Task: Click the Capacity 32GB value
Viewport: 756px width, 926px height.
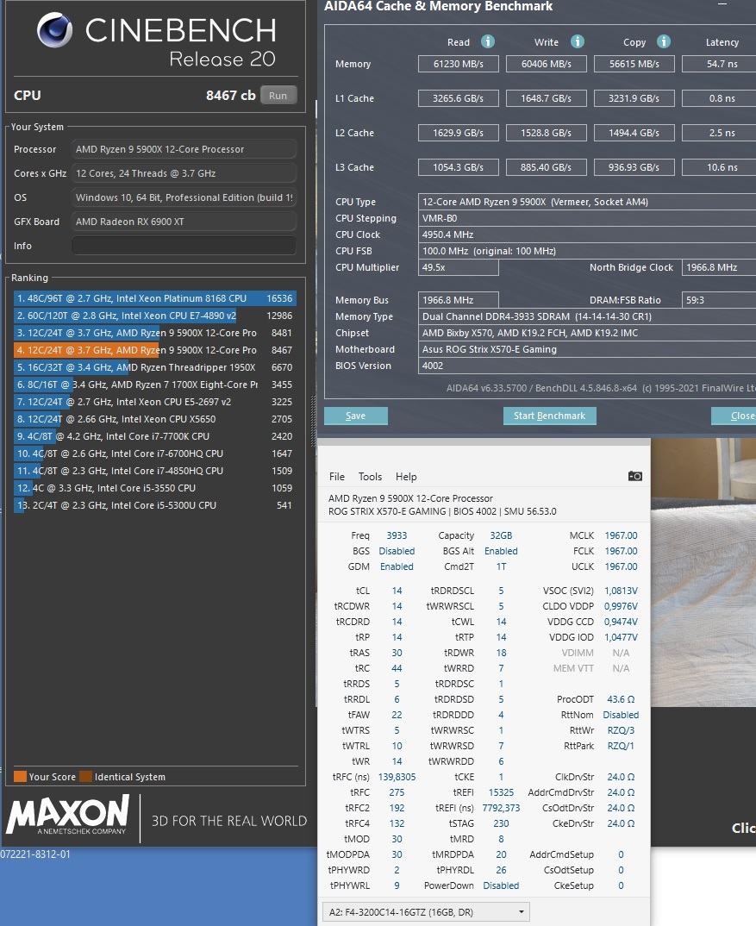Action: [501, 535]
